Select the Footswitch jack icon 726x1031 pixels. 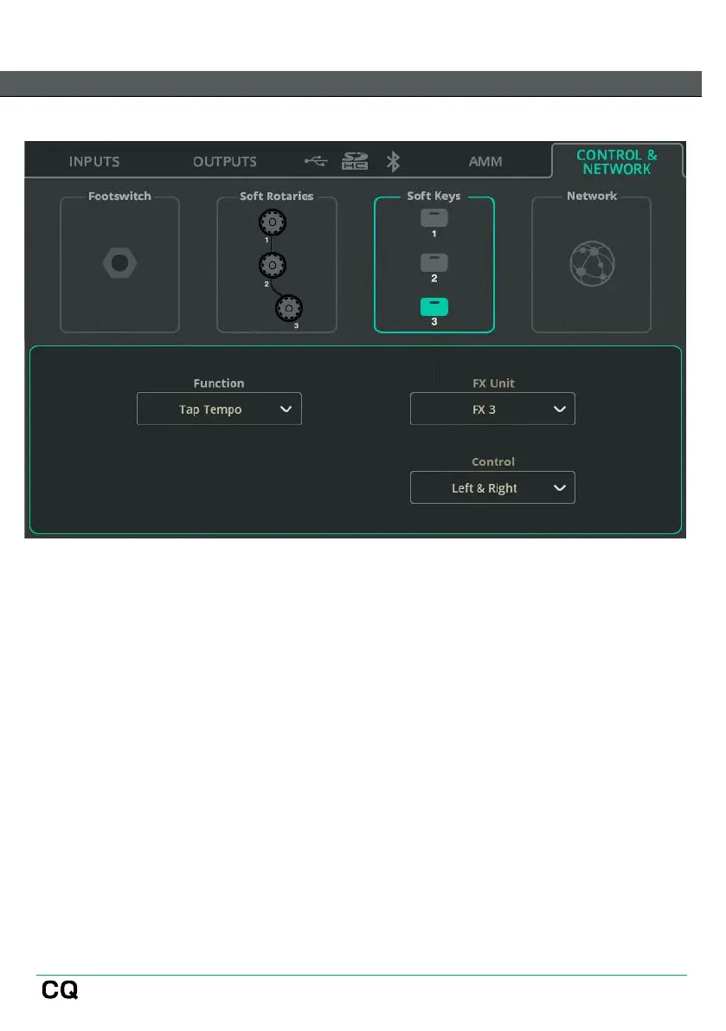119,263
